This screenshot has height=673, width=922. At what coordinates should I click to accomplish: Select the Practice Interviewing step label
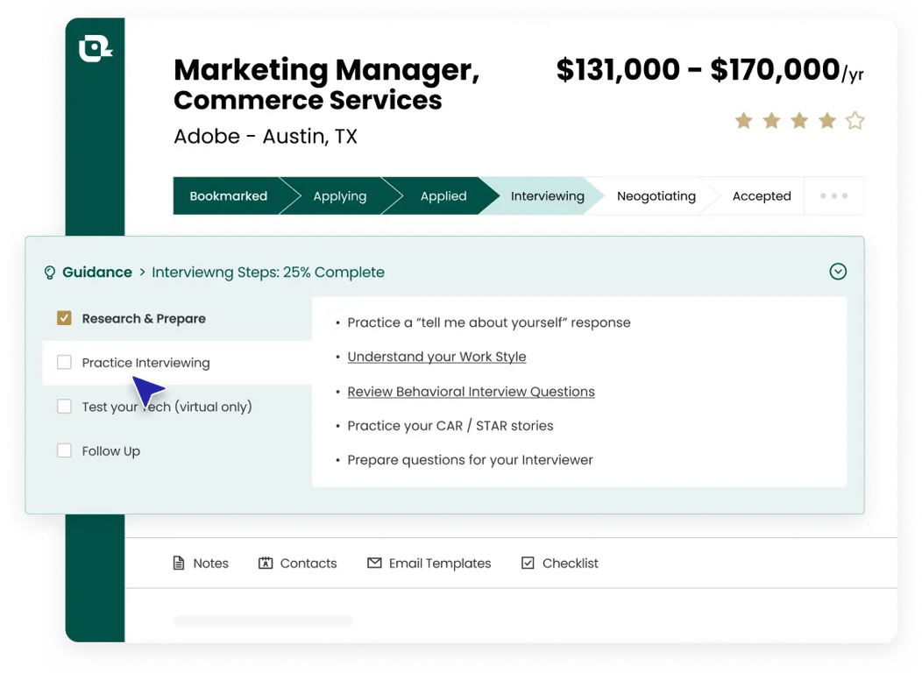click(x=145, y=363)
